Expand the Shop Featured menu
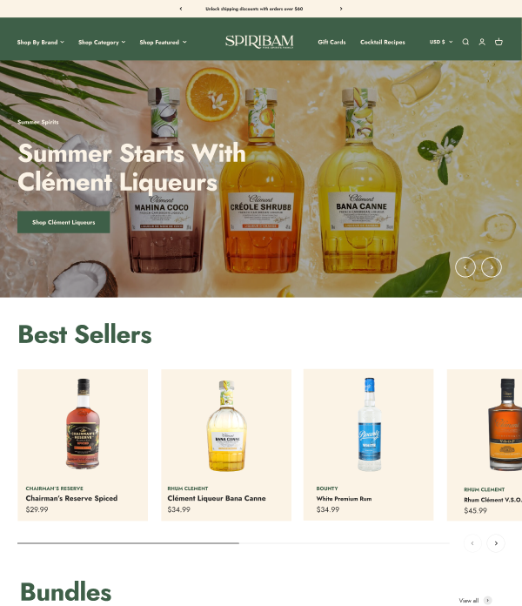This screenshot has width=522, height=606. pos(163,42)
